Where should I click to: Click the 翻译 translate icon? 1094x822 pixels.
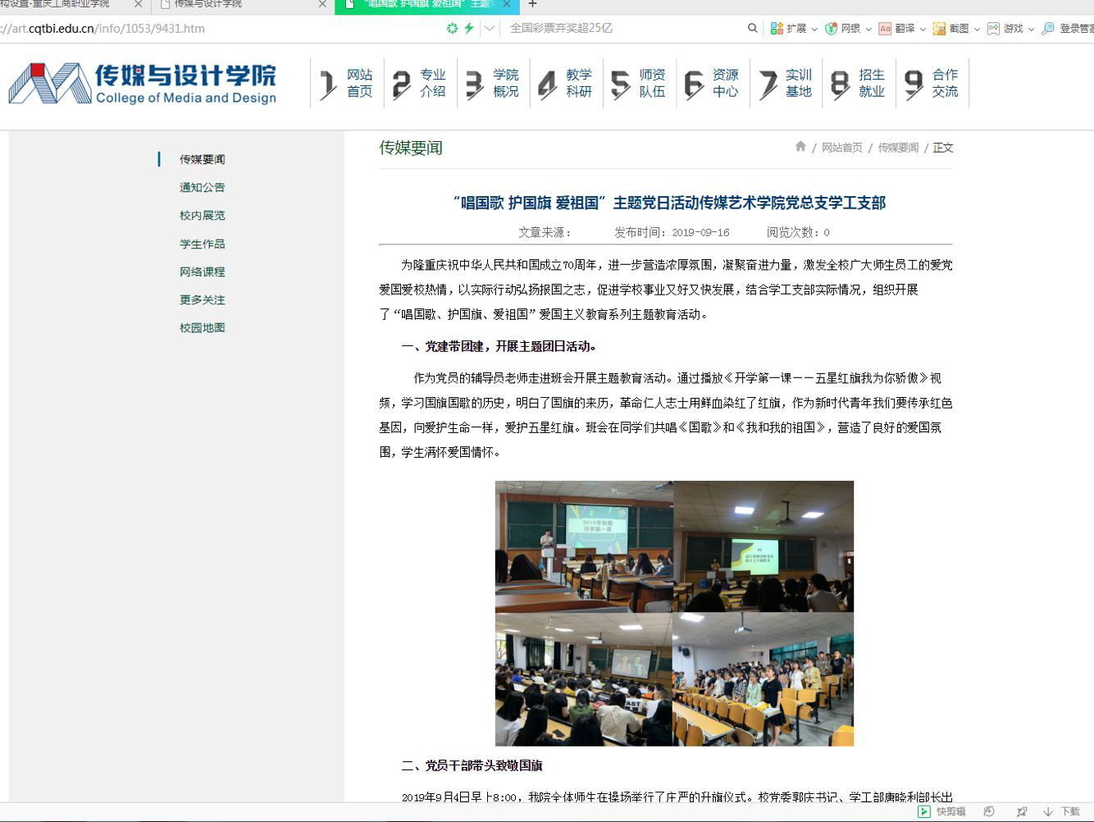885,29
